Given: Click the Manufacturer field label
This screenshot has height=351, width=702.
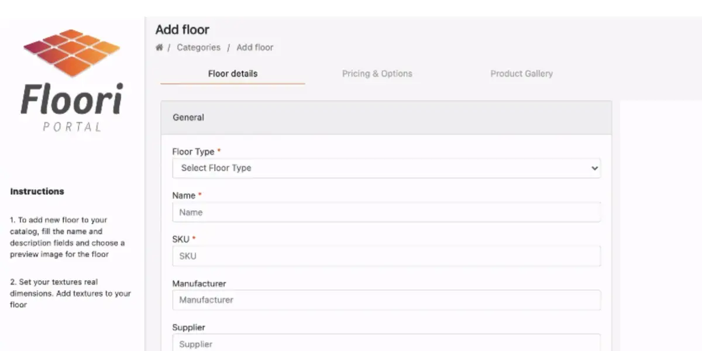Looking at the screenshot, I should [199, 284].
